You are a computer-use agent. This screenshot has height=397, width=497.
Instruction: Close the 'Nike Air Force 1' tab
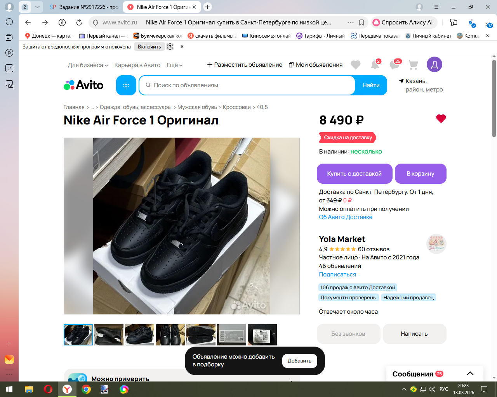(x=194, y=7)
